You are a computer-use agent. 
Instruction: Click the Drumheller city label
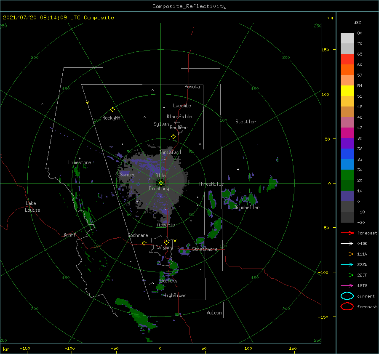[x=247, y=208]
